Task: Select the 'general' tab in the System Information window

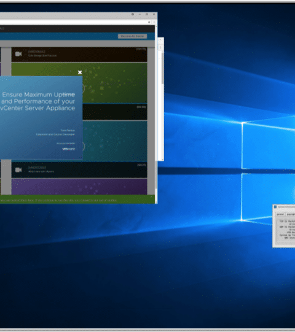Action: 280,215
